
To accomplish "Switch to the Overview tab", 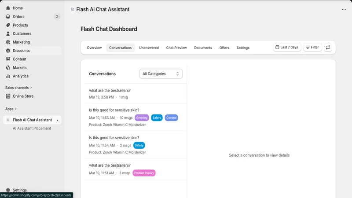I will [x=94, y=48].
